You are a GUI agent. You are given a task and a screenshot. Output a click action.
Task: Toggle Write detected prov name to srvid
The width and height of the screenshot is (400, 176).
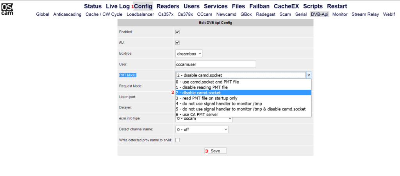178,140
